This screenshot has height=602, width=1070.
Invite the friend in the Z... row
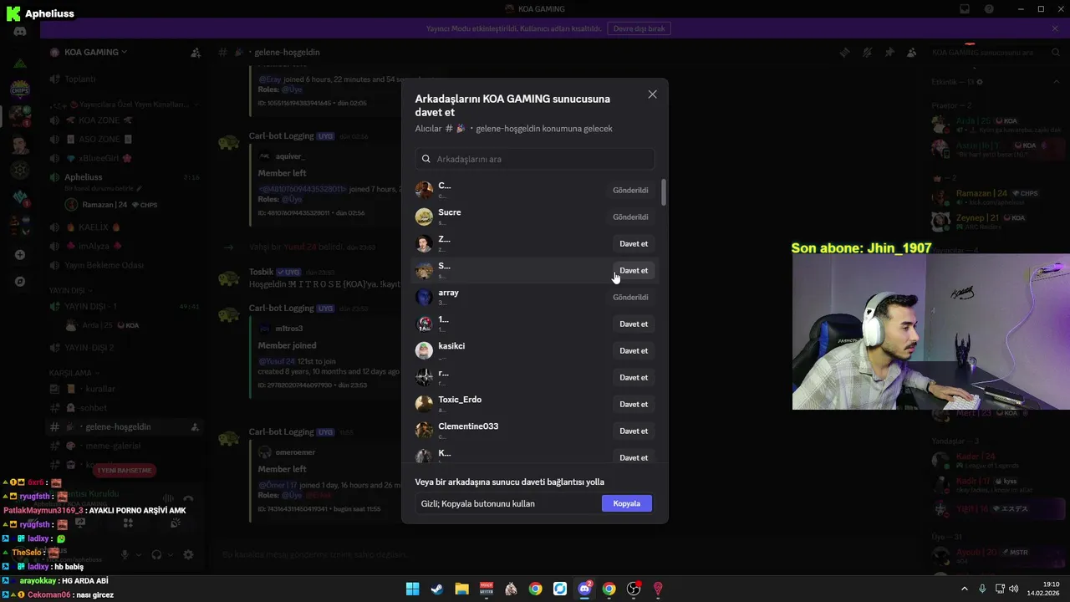633,244
